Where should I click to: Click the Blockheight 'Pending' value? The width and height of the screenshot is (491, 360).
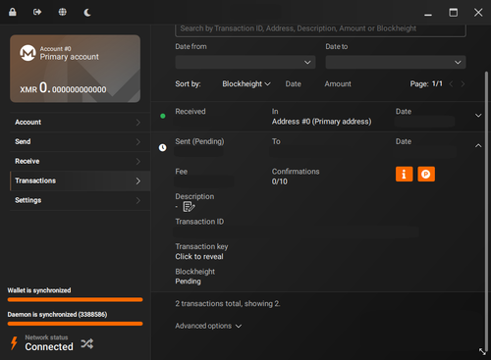point(188,282)
